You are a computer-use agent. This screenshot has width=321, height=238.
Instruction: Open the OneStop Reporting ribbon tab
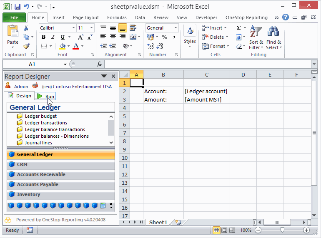pyautogui.click(x=246, y=17)
